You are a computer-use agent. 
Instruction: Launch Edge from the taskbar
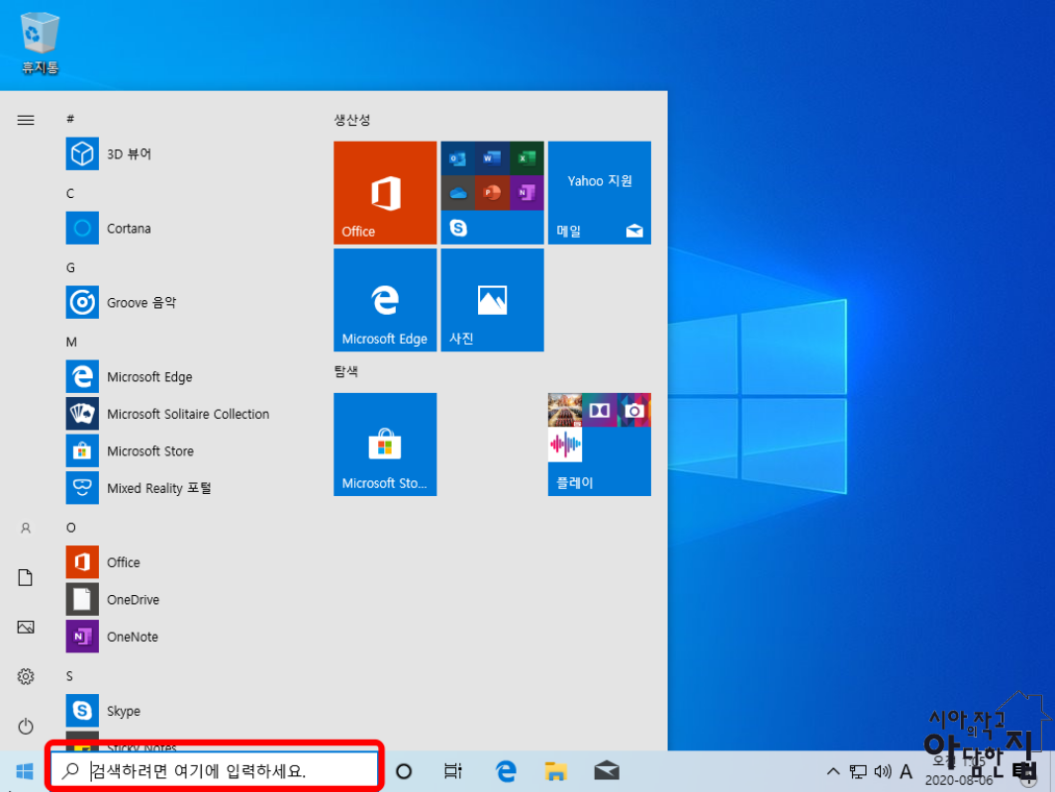tap(506, 771)
